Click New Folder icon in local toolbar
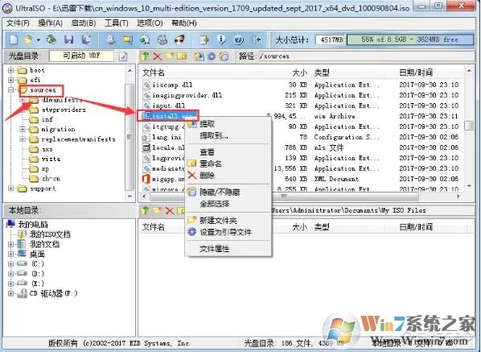 click(158, 210)
